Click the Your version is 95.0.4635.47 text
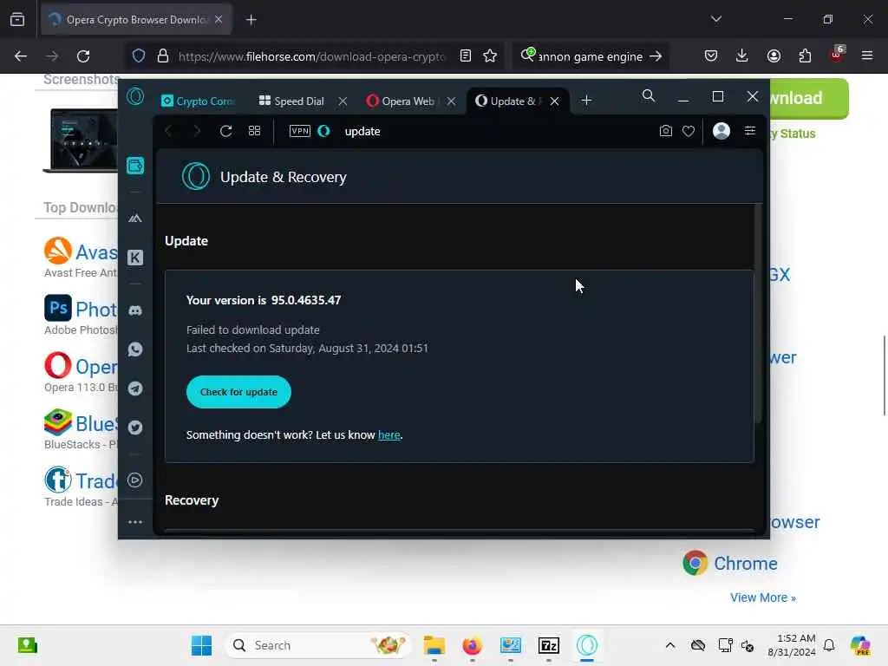This screenshot has width=888, height=666. click(264, 300)
